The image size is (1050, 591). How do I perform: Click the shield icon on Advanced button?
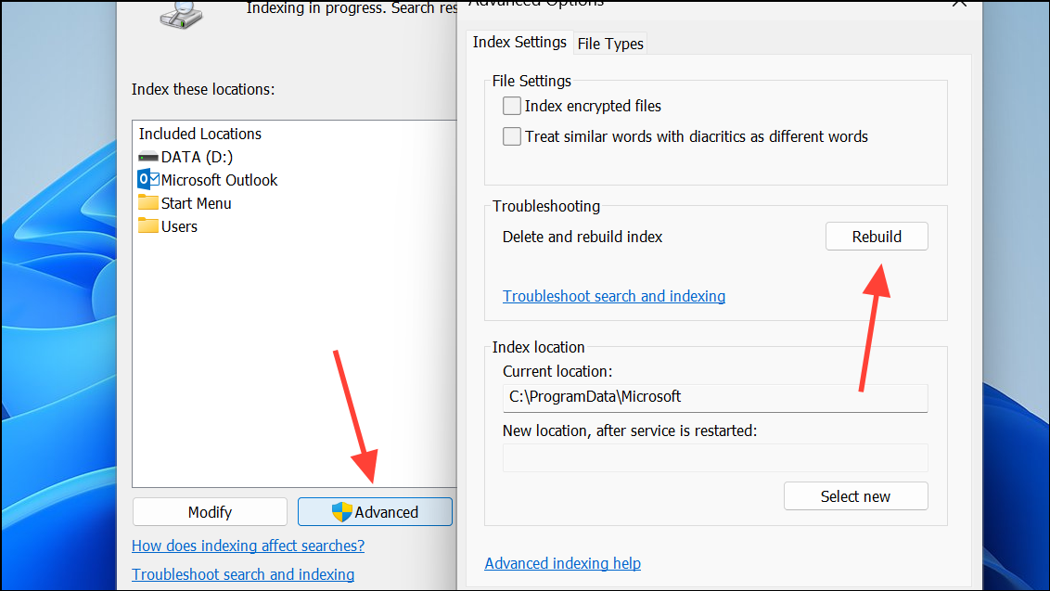[x=341, y=512]
